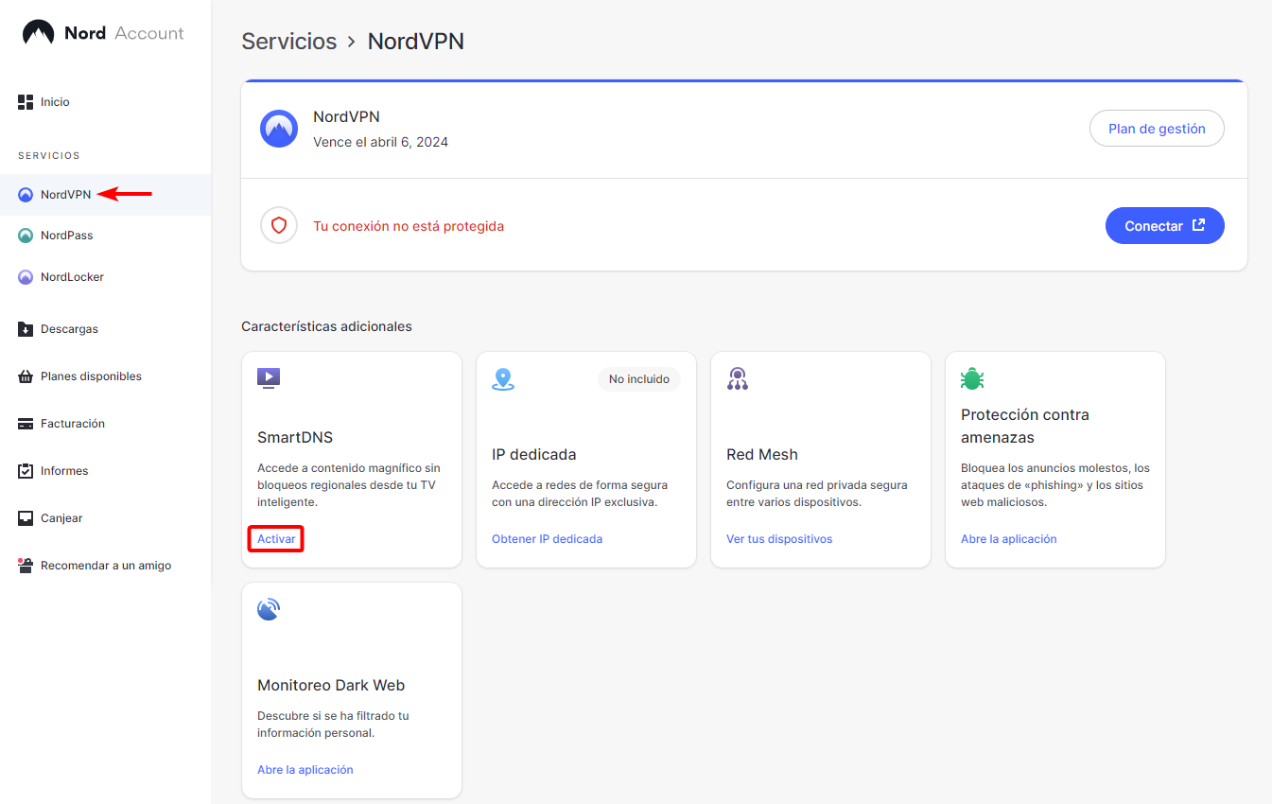Click the SmartDNS monitor play icon

[x=269, y=378]
